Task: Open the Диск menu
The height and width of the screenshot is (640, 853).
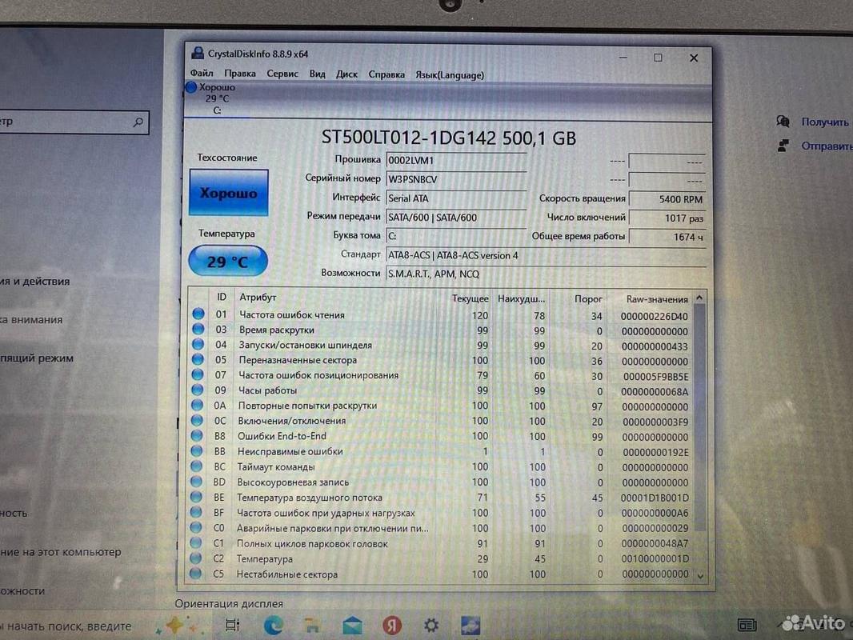Action: [x=346, y=74]
